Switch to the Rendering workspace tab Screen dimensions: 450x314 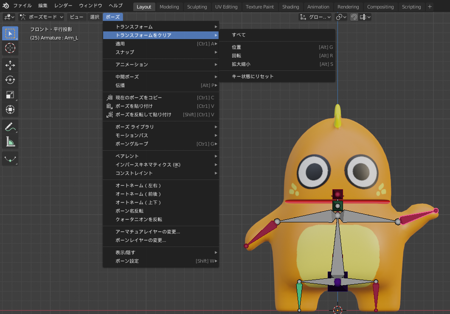(x=348, y=7)
